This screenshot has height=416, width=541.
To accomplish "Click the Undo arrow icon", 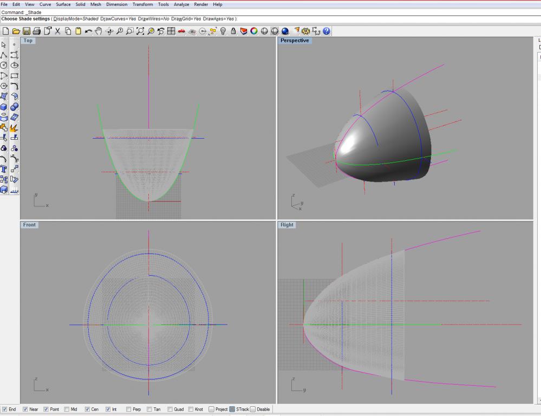I will (88, 32).
